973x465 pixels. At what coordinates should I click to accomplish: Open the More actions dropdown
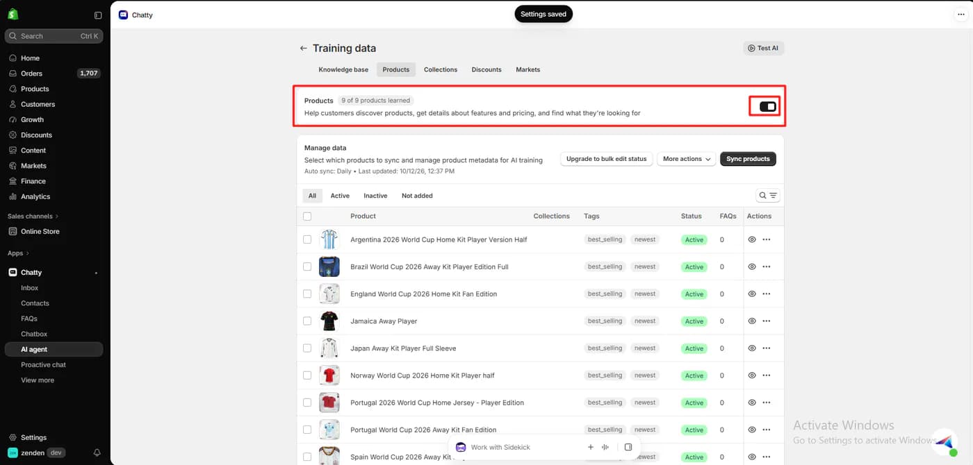point(687,159)
